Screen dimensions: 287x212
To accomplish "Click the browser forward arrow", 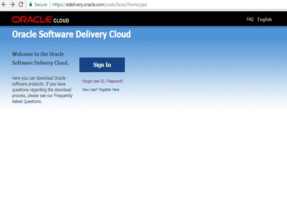I will [x=12, y=5].
